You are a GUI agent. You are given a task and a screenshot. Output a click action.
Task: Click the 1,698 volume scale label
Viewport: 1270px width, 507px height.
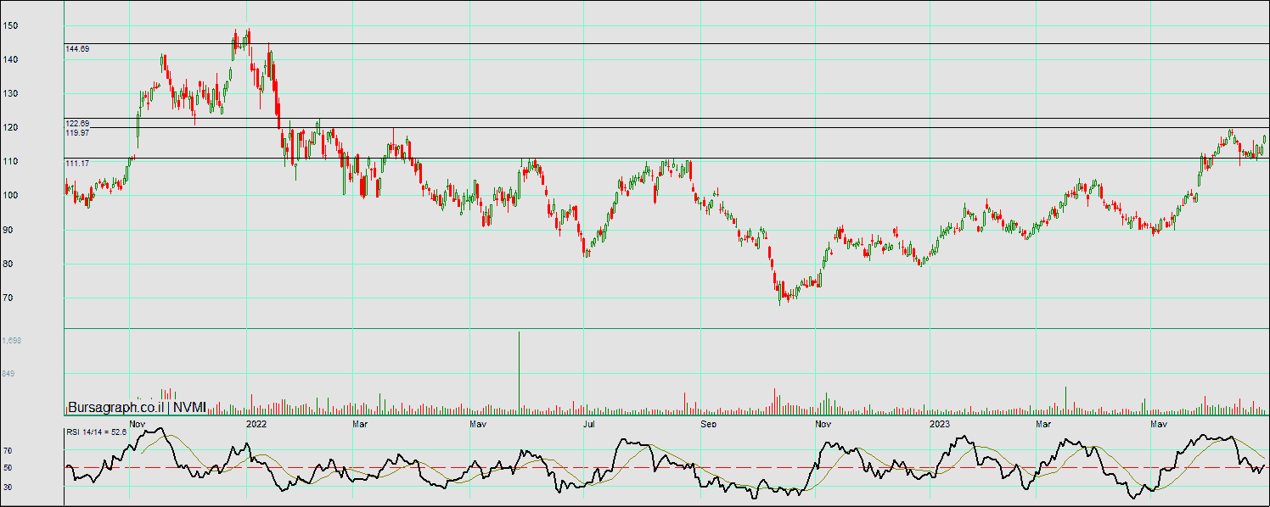coord(12,340)
